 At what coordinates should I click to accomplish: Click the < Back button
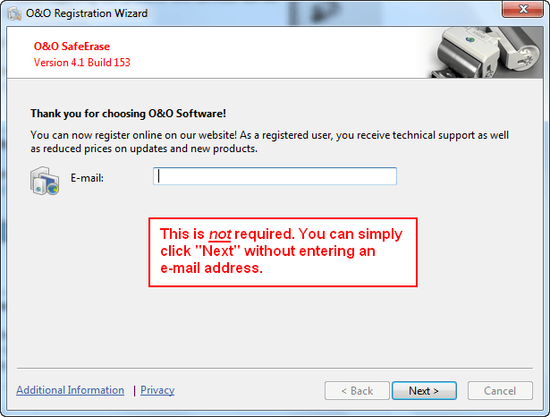click(x=357, y=391)
